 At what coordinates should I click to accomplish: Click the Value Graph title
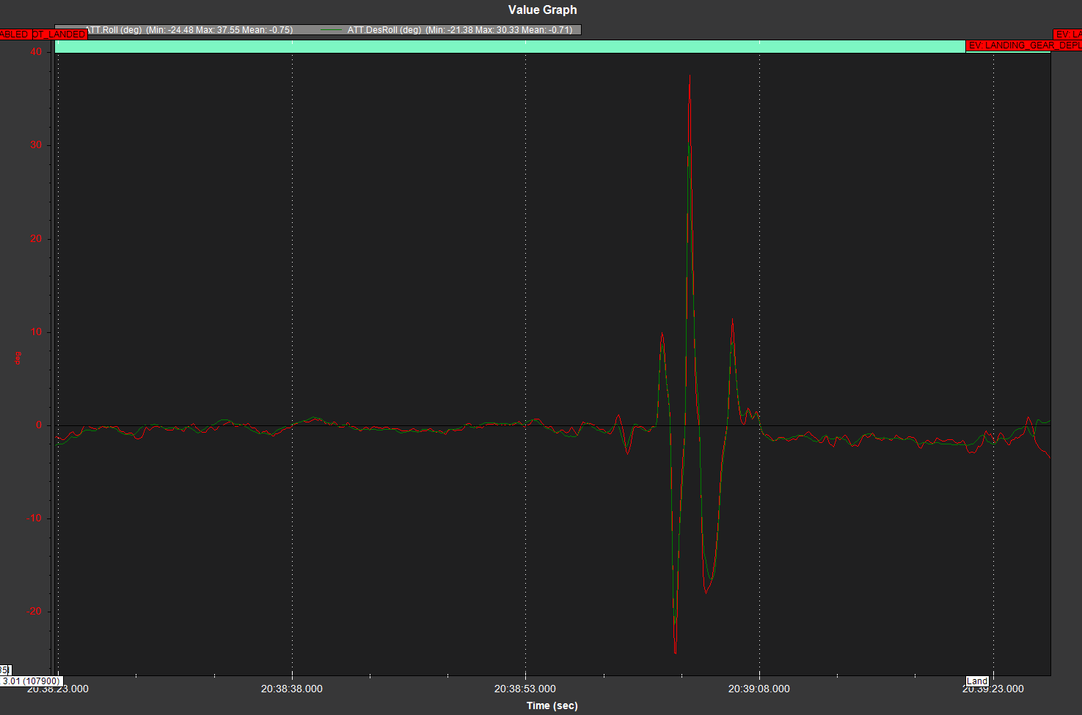[543, 10]
